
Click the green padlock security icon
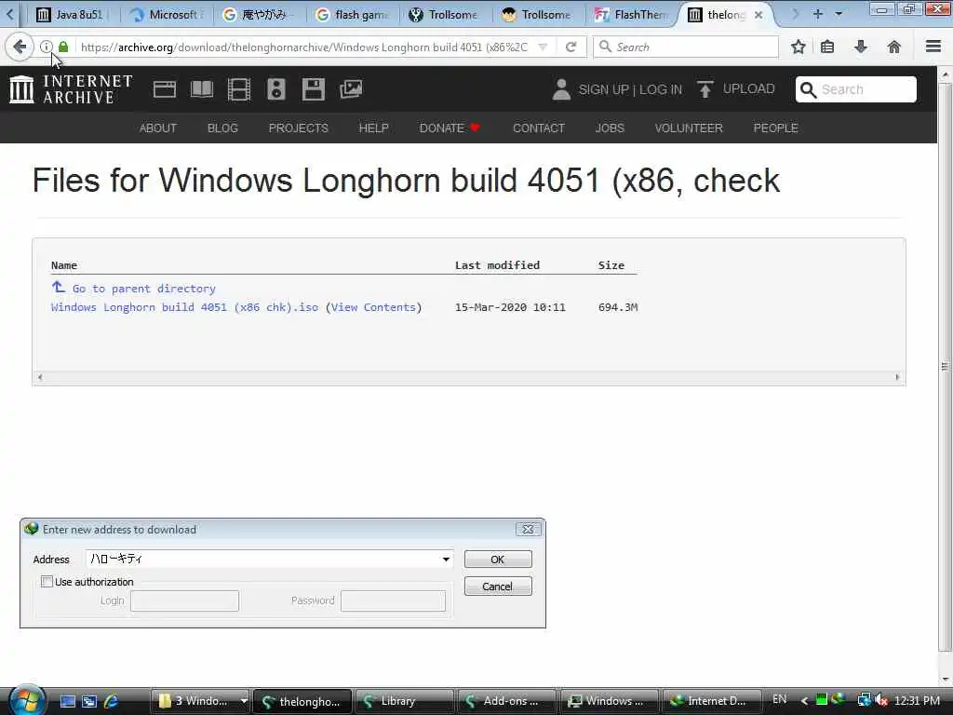[x=63, y=47]
